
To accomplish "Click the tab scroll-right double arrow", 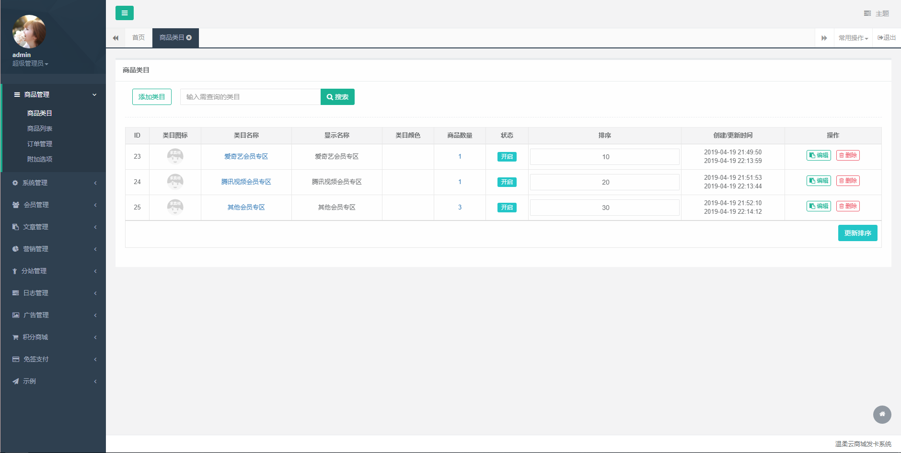I will tap(824, 38).
